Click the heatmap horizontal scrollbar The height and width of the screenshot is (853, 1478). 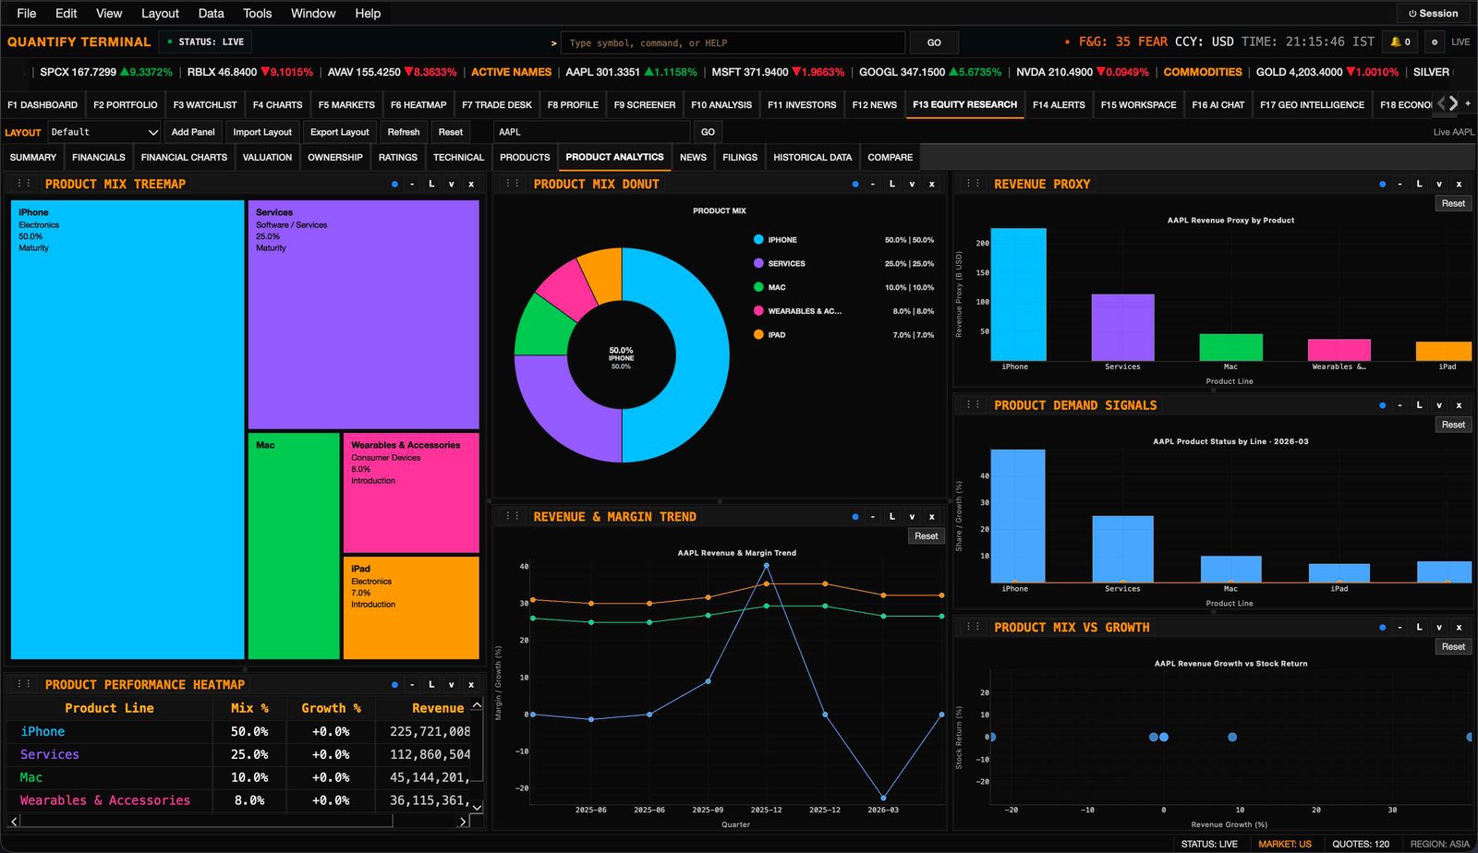(x=238, y=821)
